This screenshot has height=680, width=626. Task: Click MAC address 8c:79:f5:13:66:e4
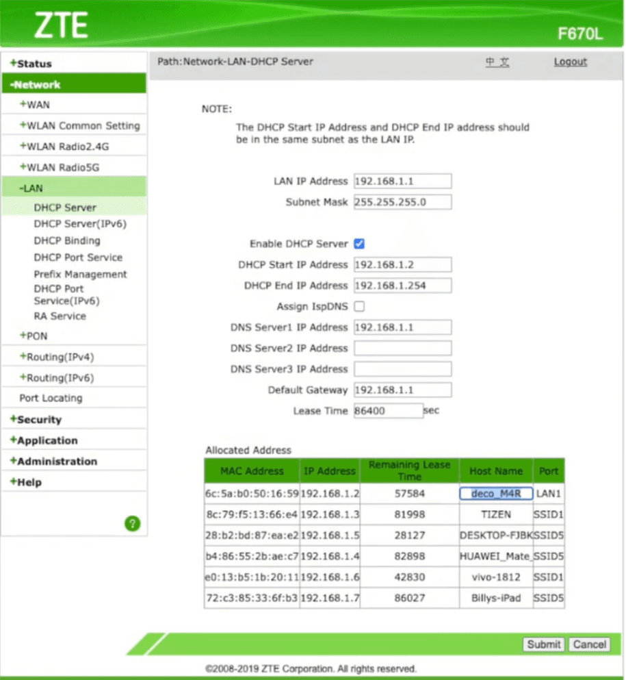tap(252, 514)
